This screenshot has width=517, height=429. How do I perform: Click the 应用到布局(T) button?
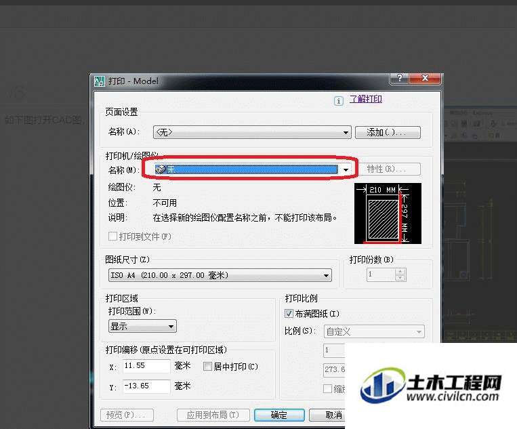(x=213, y=415)
